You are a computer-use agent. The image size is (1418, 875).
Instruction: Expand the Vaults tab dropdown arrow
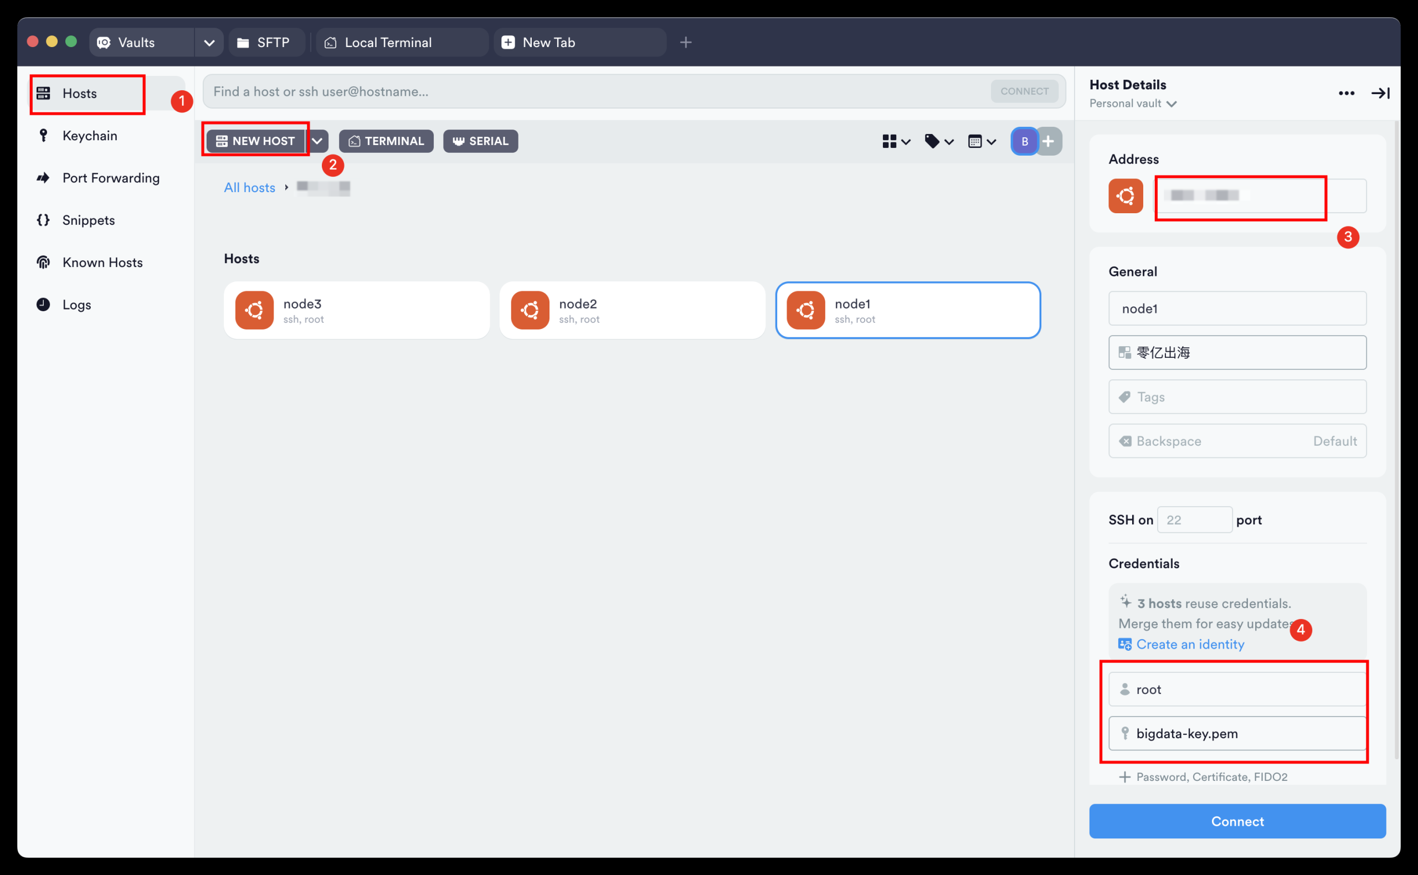click(209, 42)
